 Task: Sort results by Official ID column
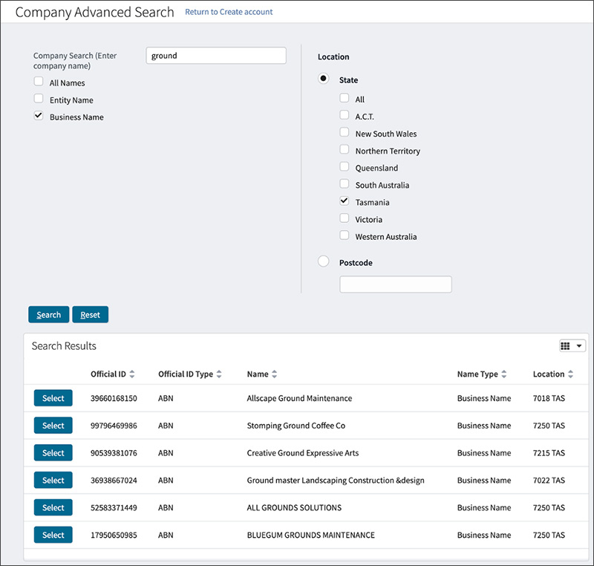coord(132,374)
